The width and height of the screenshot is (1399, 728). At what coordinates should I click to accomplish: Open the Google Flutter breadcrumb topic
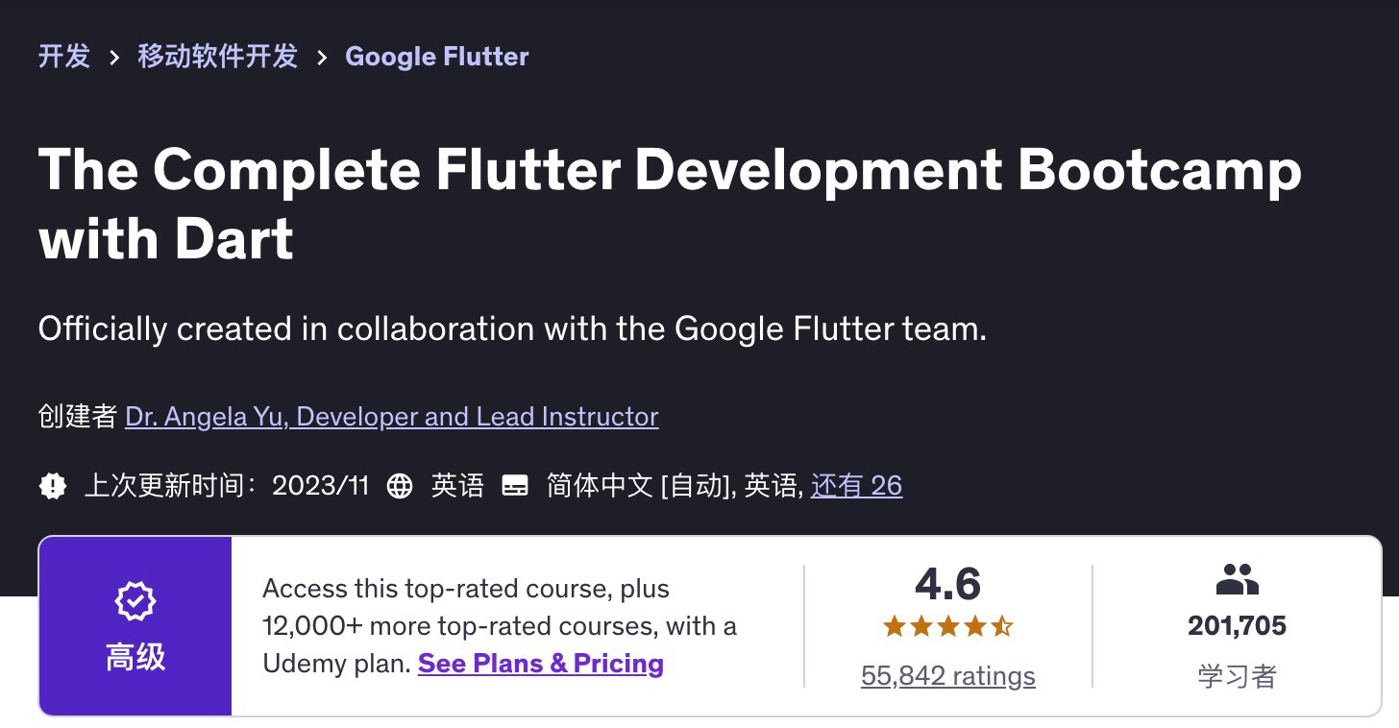437,57
